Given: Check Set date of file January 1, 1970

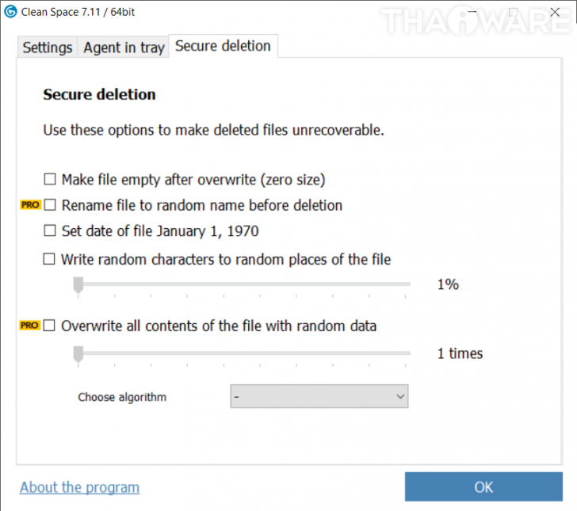Looking at the screenshot, I should 50,231.
